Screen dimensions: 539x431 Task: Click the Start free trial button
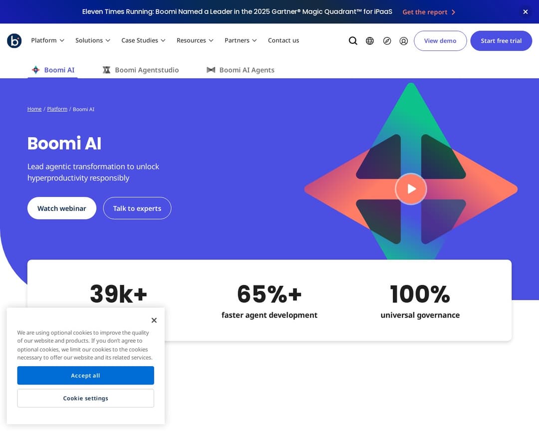coord(501,40)
